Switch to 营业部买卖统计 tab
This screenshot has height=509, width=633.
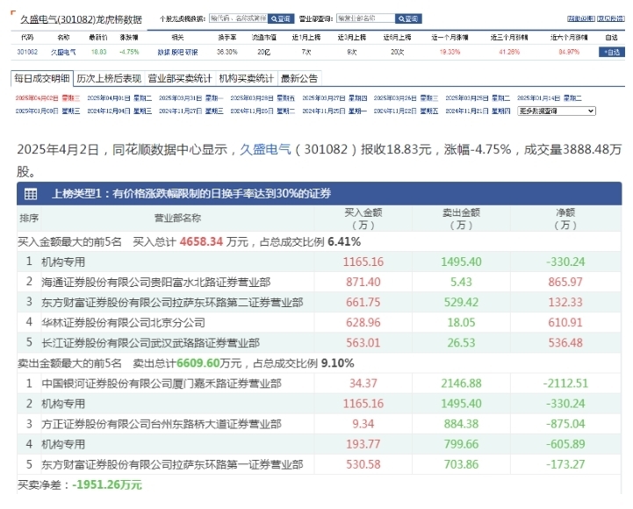(181, 78)
